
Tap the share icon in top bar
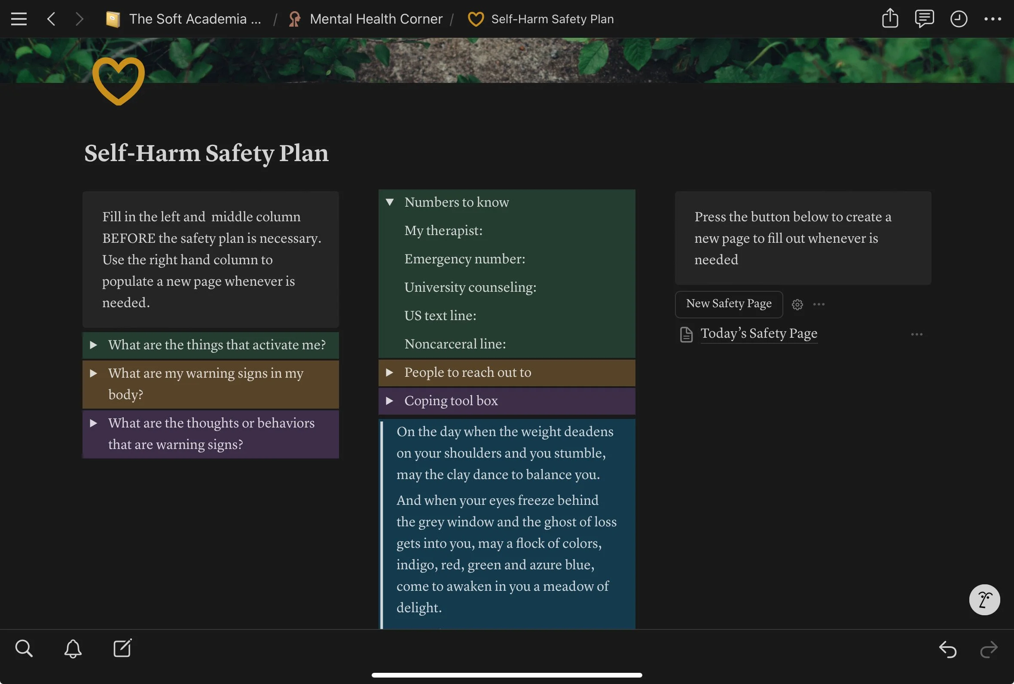click(890, 19)
